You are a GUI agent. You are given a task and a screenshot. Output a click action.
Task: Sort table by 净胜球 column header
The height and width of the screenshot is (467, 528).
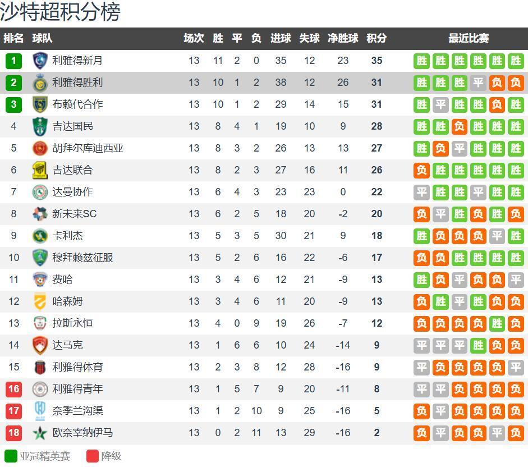tap(343, 38)
